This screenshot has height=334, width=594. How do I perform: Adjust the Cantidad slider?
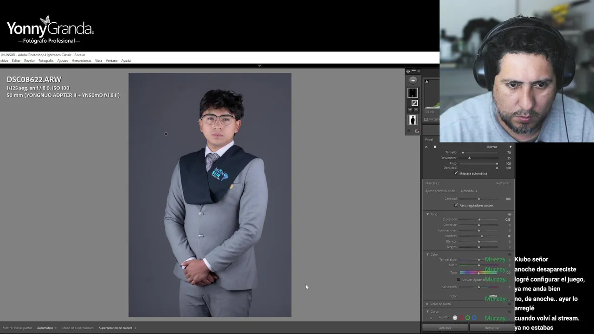pyautogui.click(x=479, y=199)
